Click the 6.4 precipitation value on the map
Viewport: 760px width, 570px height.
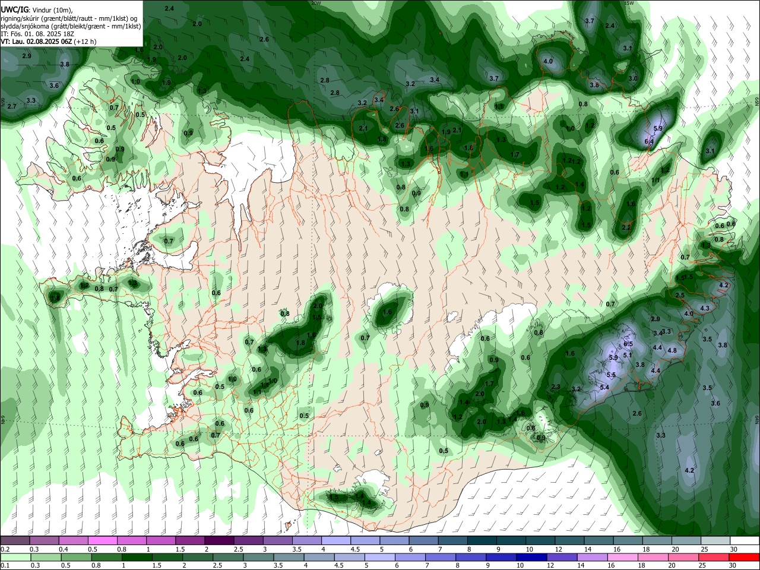(x=649, y=142)
